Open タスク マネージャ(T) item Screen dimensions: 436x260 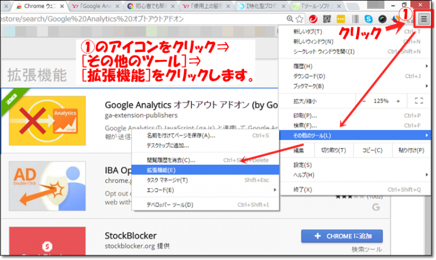click(205, 180)
